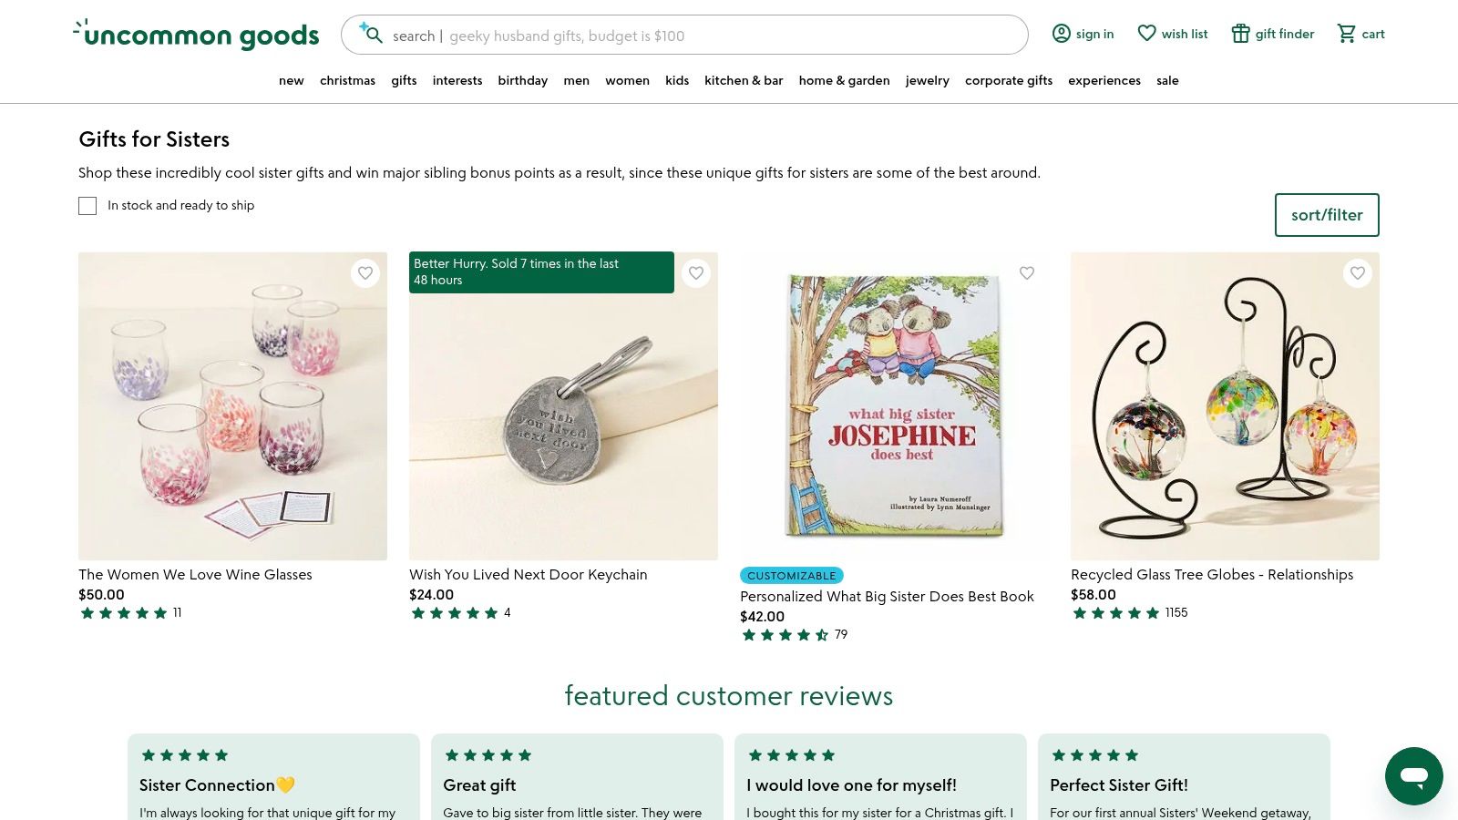Open the Recycled Glass Tree Globes product link
The image size is (1458, 820).
pyautogui.click(x=1212, y=575)
